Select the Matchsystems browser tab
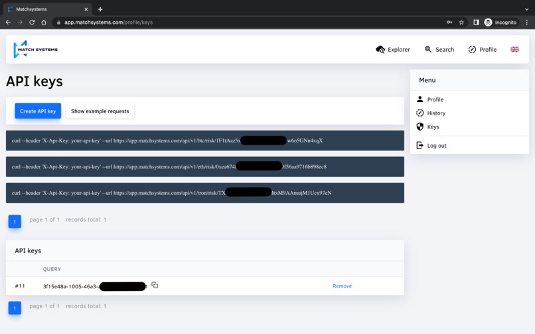535x334 pixels. [48, 9]
